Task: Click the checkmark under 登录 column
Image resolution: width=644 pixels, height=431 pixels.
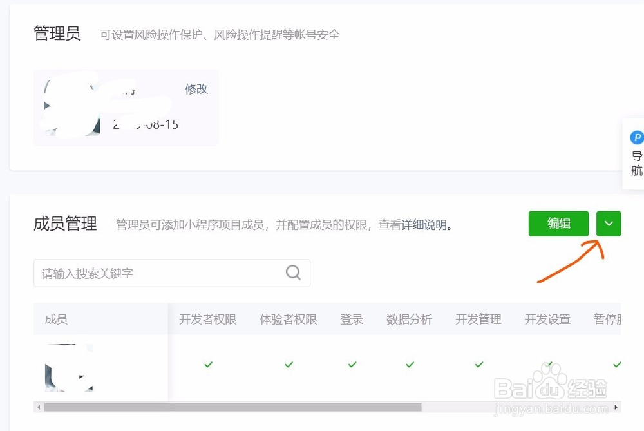Action: 352,364
